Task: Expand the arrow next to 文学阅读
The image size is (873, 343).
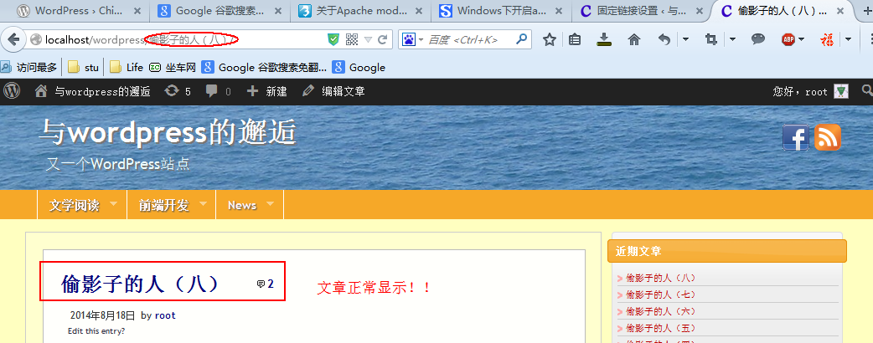Action: tap(114, 204)
